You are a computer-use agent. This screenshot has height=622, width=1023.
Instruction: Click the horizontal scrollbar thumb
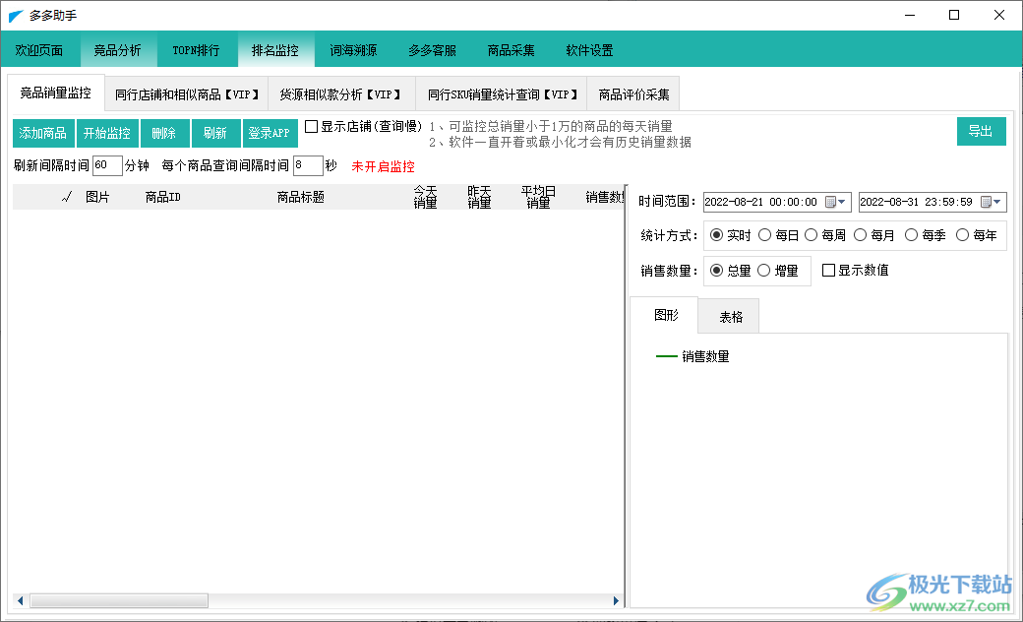119,600
